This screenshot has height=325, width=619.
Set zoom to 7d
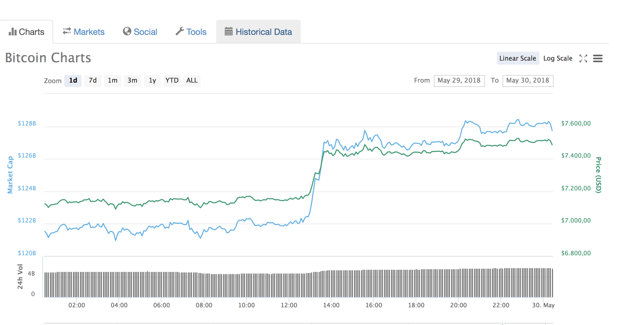93,80
